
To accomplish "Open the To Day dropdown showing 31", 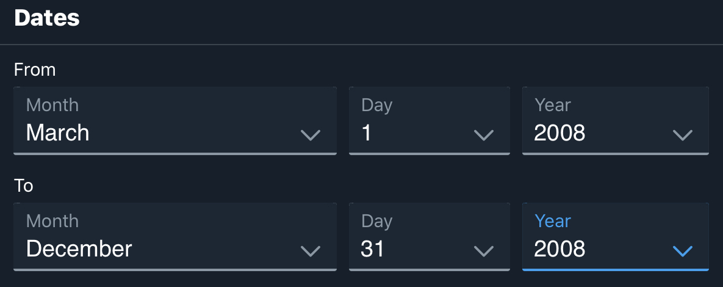I will pyautogui.click(x=429, y=237).
